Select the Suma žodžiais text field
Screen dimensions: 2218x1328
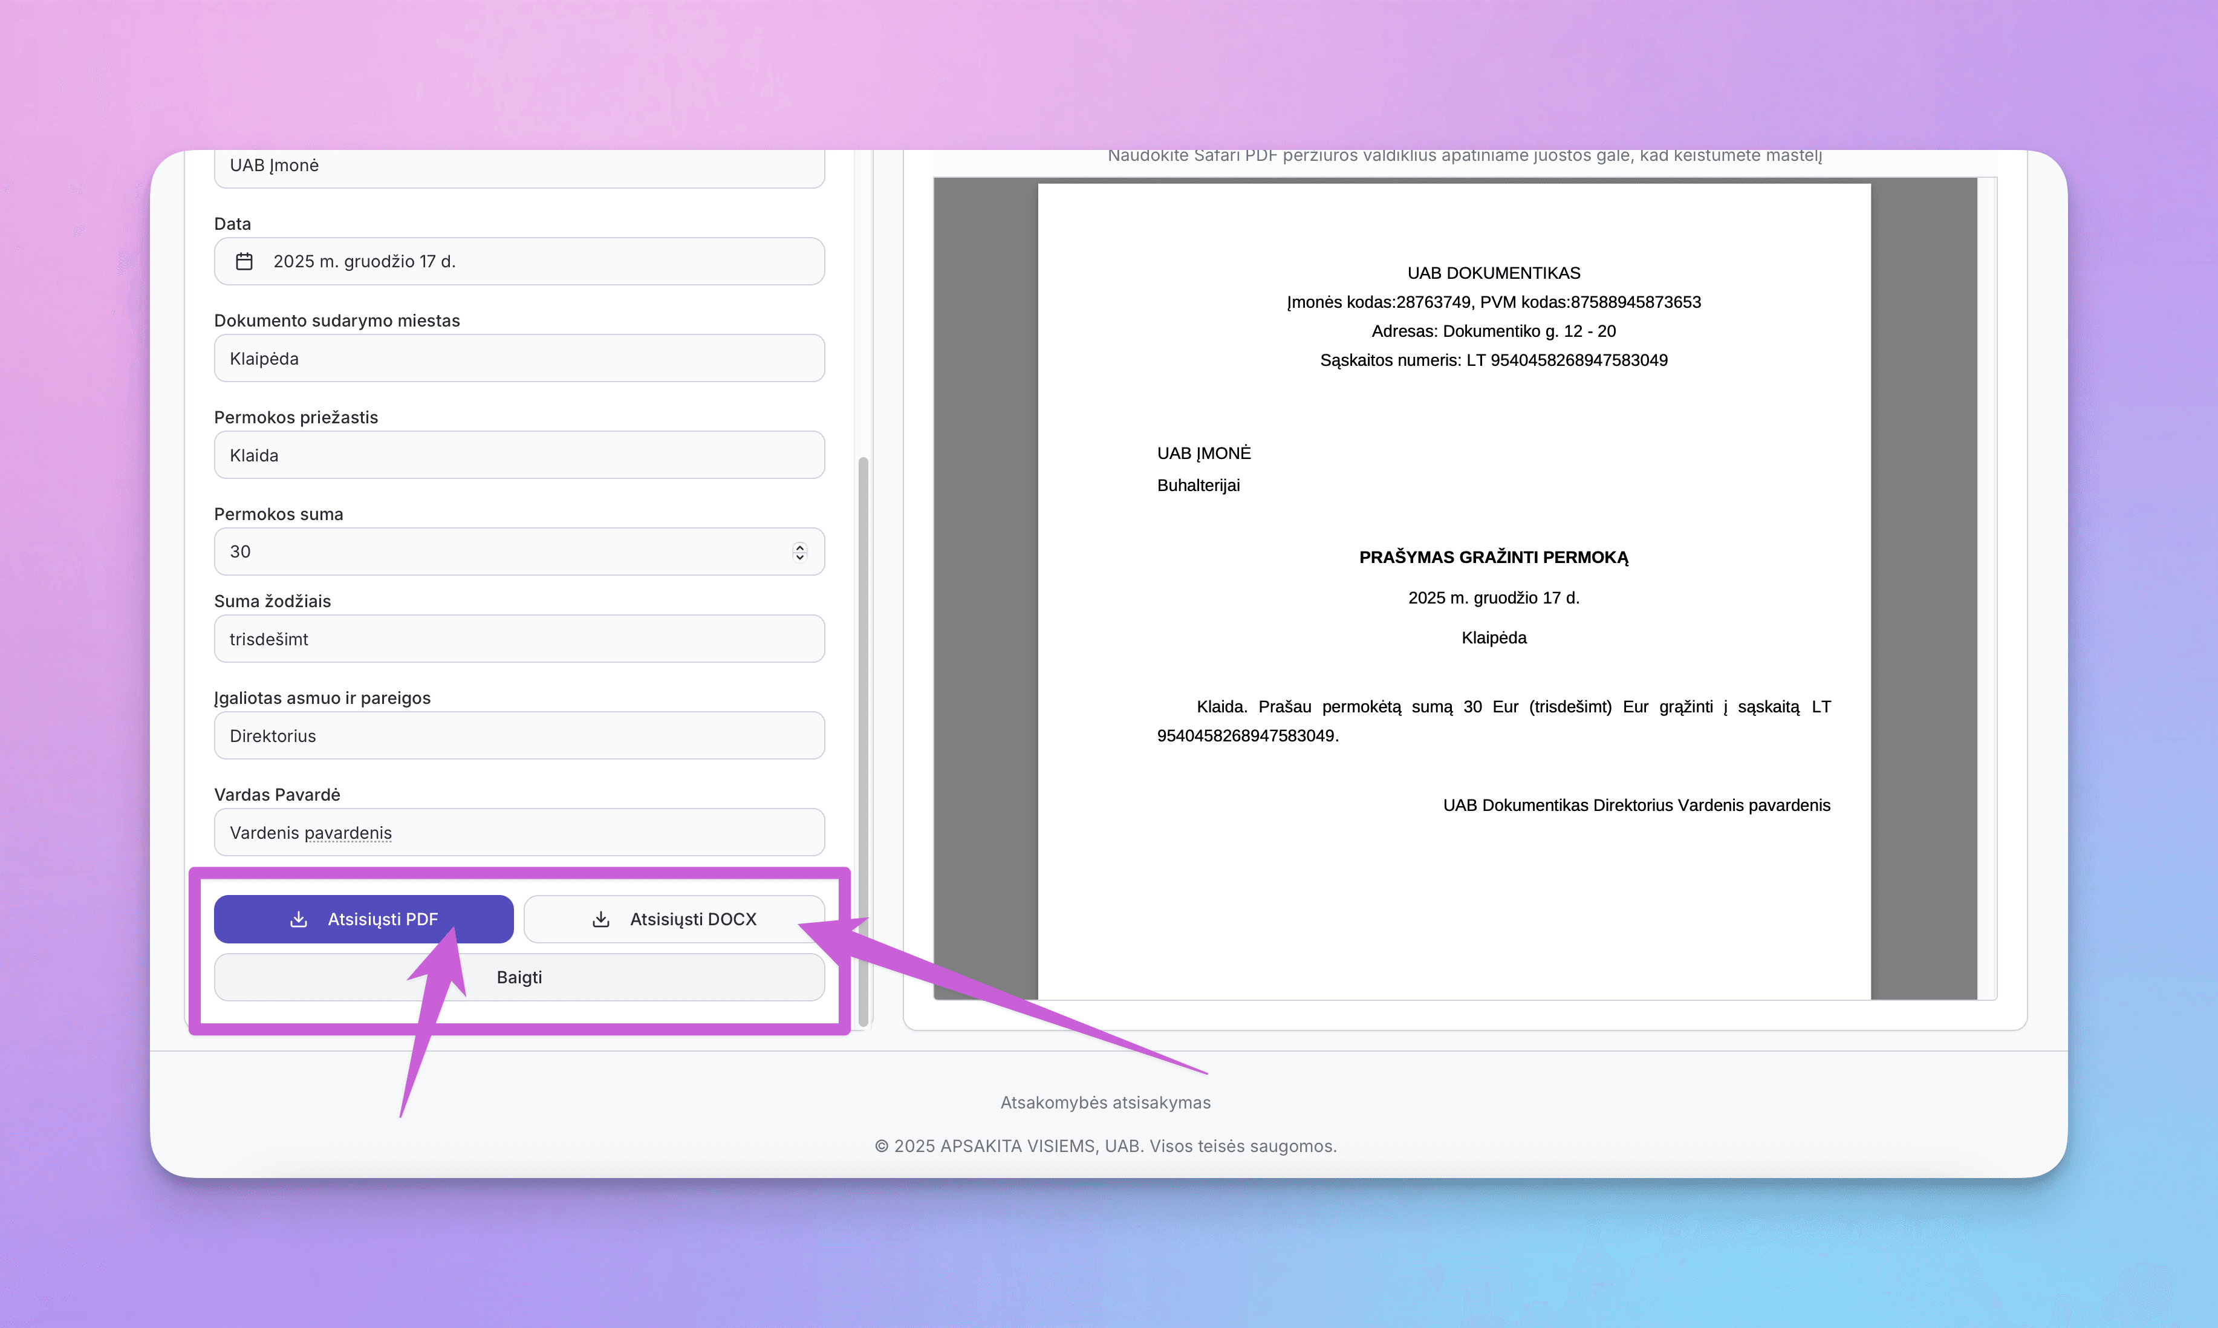click(519, 639)
